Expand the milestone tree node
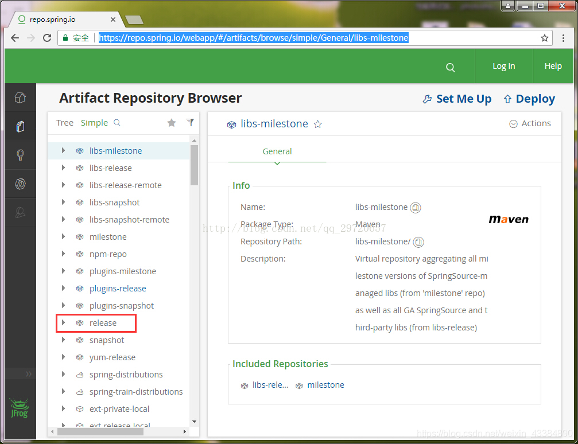 tap(63, 236)
